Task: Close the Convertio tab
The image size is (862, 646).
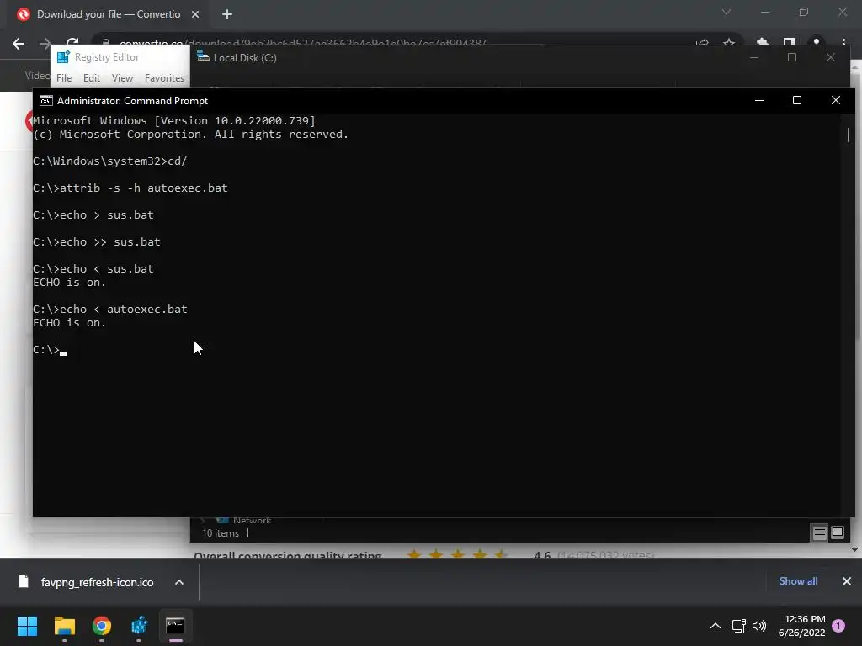Action: [x=195, y=14]
